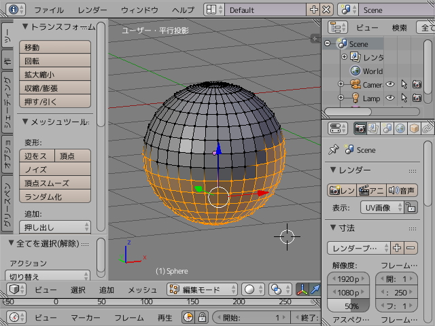Collapse the Scene tree in outliner
435x326 pixels.
pos(328,43)
